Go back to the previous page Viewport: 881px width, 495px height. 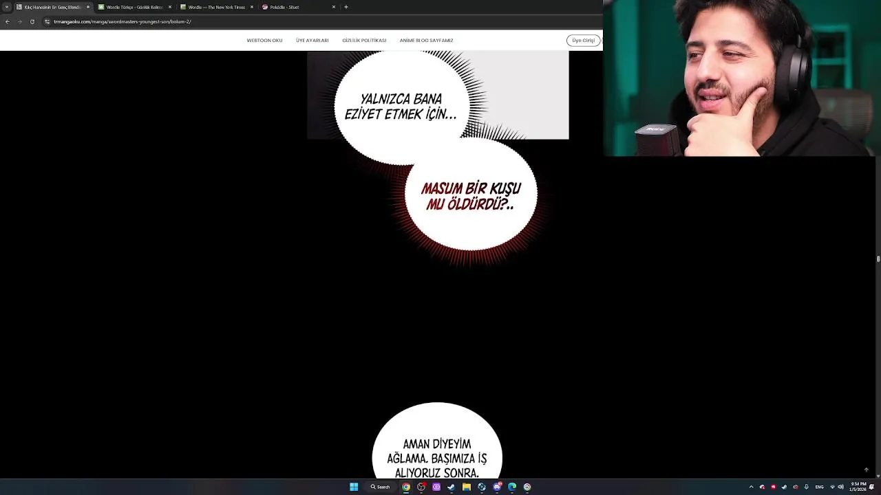click(x=8, y=21)
